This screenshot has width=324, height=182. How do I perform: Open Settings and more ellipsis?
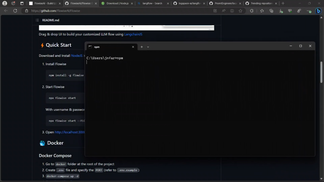[309, 11]
